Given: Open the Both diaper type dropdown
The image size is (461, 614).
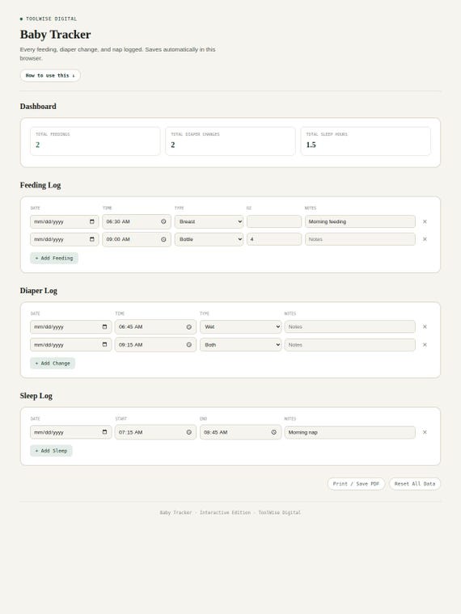Looking at the screenshot, I should pos(241,345).
